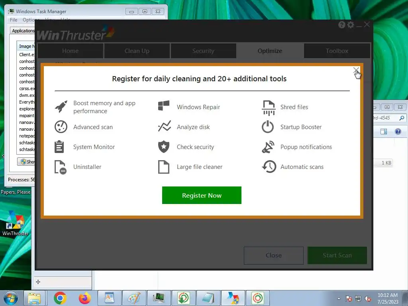Open the Toolbox tab
Image resolution: width=408 pixels, height=306 pixels.
pyautogui.click(x=337, y=51)
